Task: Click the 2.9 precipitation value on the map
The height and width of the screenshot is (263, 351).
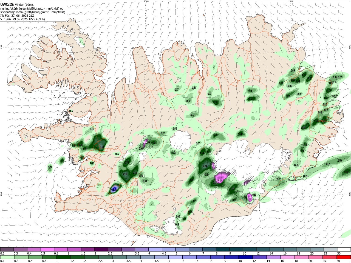Action: point(125,174)
